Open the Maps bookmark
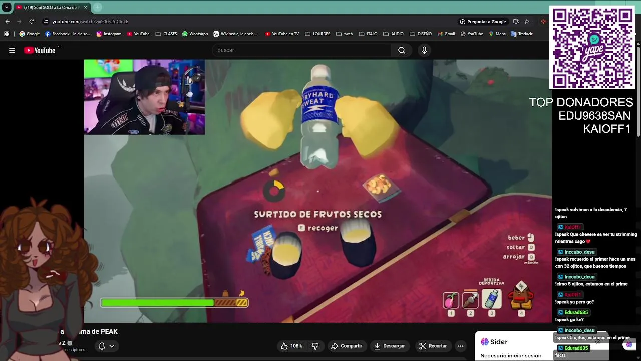Image resolution: width=641 pixels, height=361 pixels. point(497,34)
